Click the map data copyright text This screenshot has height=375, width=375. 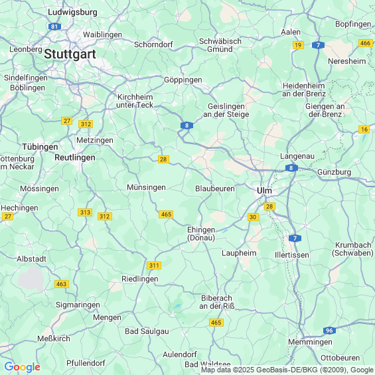pyautogui.click(x=288, y=370)
